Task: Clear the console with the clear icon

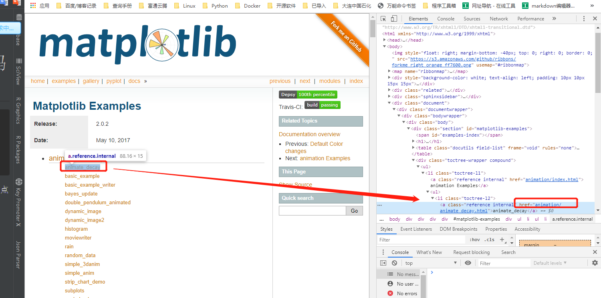Action: tap(395, 263)
